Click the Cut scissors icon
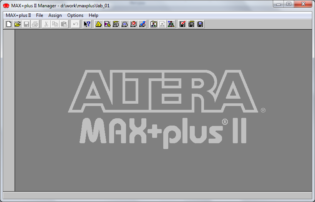 click(46, 24)
